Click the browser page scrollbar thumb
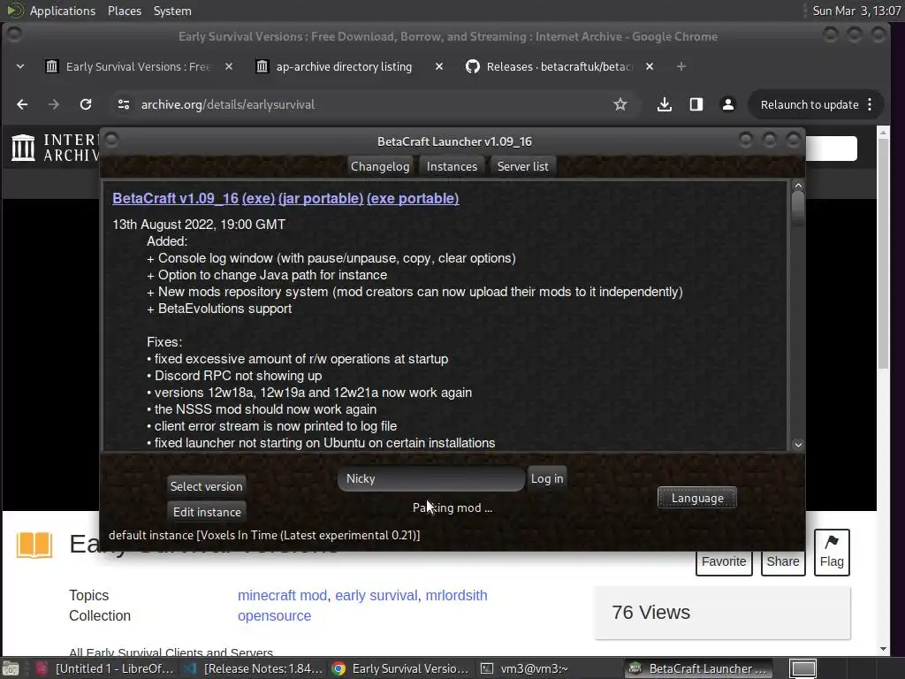 point(883,253)
